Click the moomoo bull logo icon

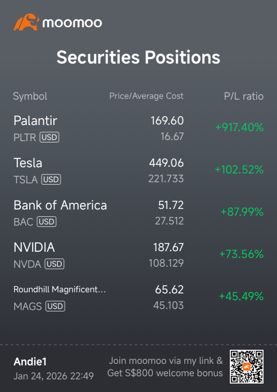pyautogui.click(x=26, y=23)
